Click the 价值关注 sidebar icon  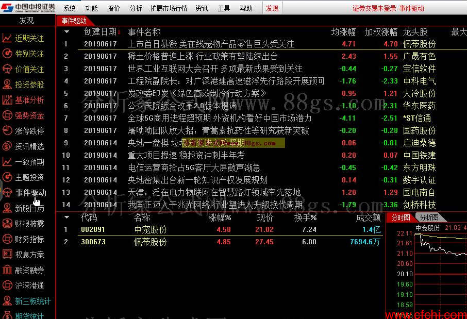[x=7, y=69]
